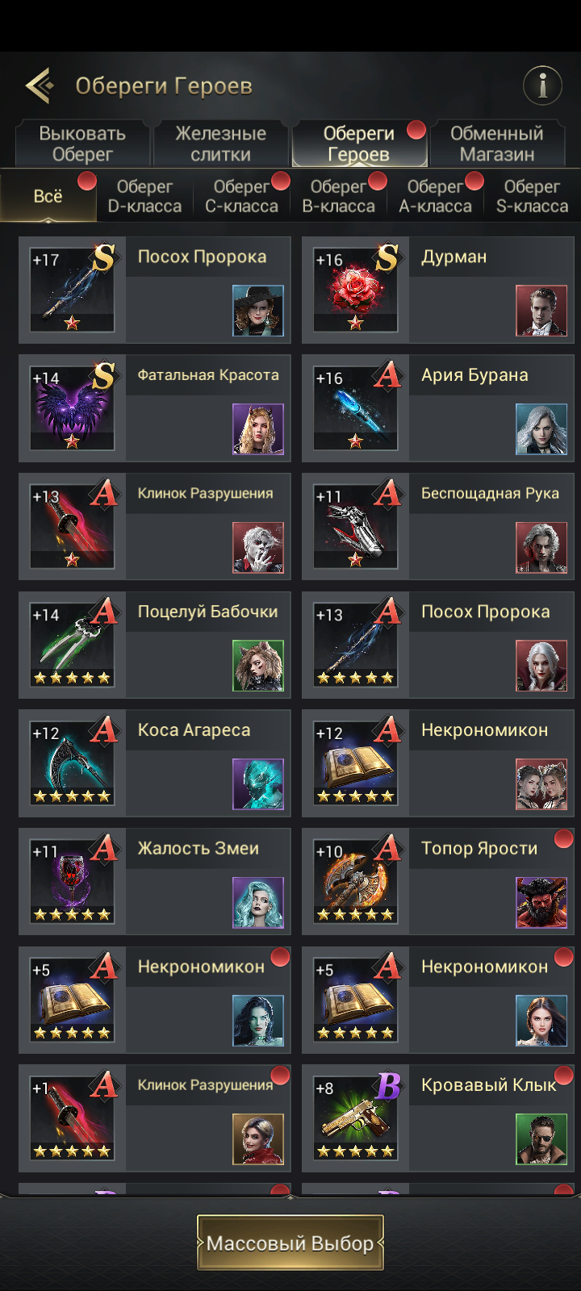581x1291 pixels.
Task: Open the Клинок Разрушения +13 card name
Action: click(205, 493)
